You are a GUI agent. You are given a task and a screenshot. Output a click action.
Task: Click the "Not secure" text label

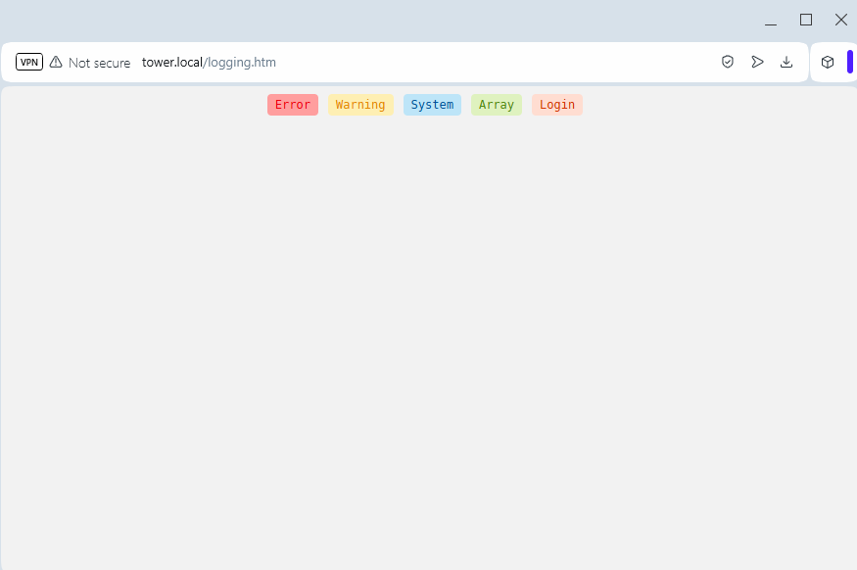[100, 63]
